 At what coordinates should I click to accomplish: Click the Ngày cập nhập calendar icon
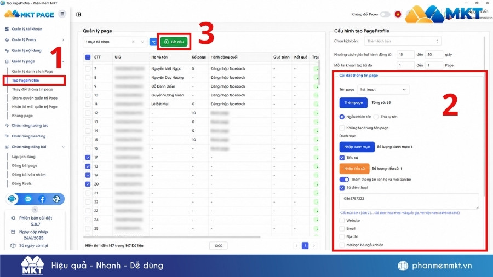pos(13,232)
